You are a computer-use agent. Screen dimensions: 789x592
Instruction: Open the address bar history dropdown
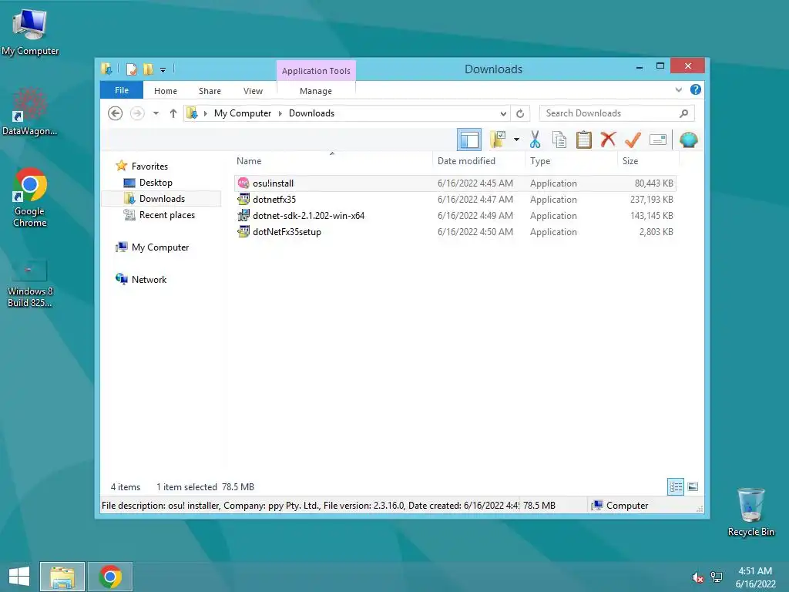pyautogui.click(x=503, y=114)
